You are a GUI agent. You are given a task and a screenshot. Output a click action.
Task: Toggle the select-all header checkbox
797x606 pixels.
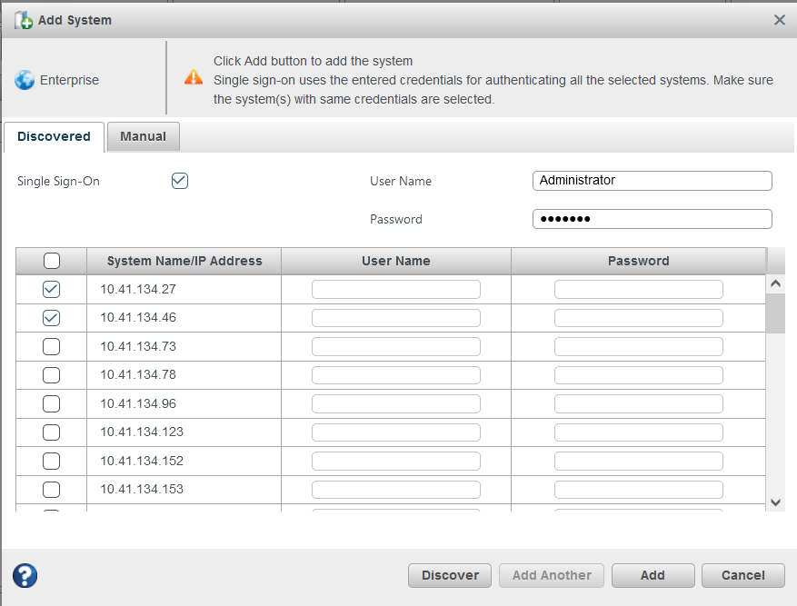tap(52, 261)
